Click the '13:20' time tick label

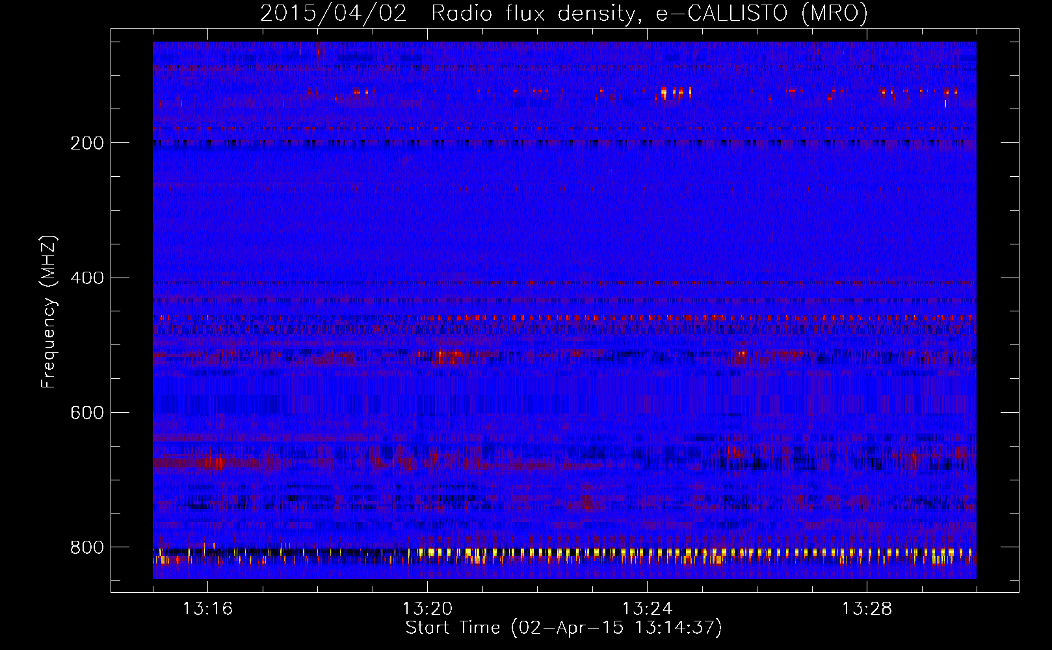click(427, 608)
